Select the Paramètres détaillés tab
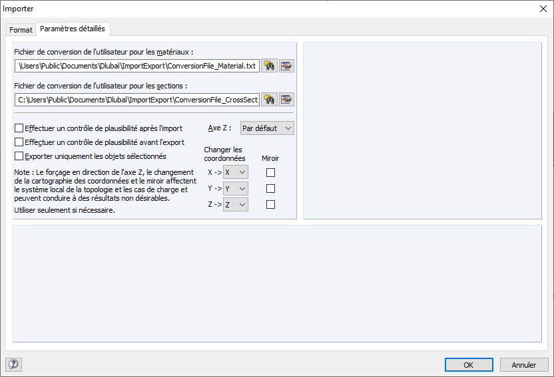Image resolution: width=554 pixels, height=377 pixels. coord(72,29)
